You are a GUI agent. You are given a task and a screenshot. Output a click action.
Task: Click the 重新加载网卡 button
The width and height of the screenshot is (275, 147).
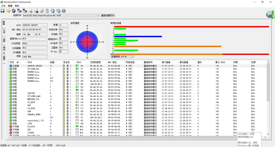[108, 15]
